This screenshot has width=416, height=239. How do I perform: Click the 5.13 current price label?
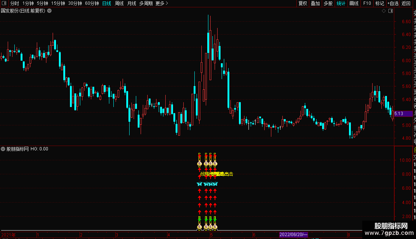click(403, 114)
